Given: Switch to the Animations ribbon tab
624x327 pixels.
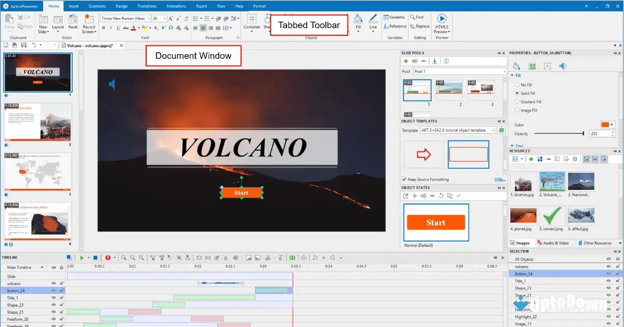Looking at the screenshot, I should click(176, 6).
